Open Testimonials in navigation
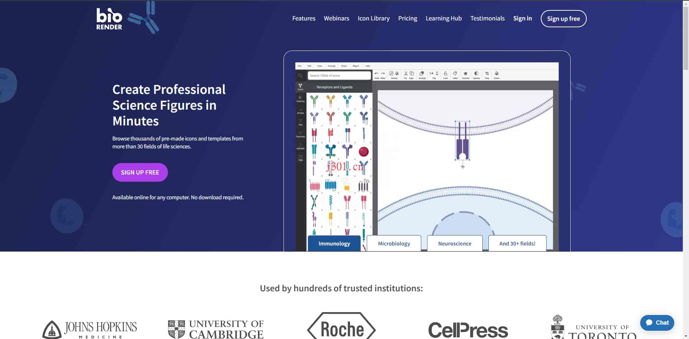The height and width of the screenshot is (339, 689). tap(487, 18)
